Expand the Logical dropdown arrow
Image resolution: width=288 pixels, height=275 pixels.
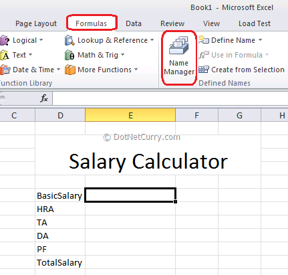pyautogui.click(x=41, y=40)
